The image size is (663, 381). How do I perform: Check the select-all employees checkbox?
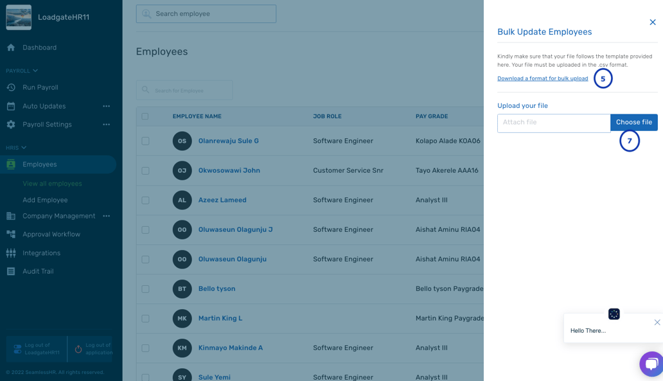point(146,116)
